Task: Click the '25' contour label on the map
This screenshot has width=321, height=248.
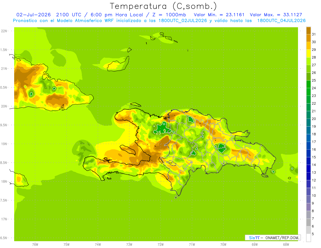Action: click(x=158, y=132)
